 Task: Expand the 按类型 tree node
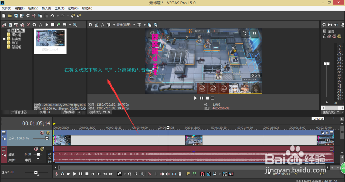tap(4, 39)
